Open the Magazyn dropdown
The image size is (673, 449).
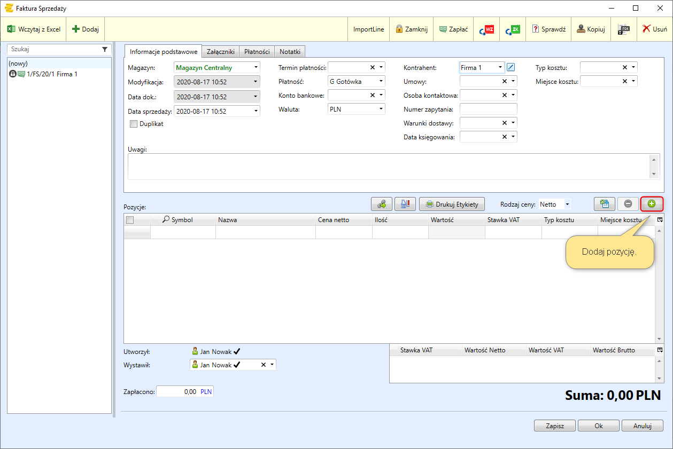[x=256, y=68]
